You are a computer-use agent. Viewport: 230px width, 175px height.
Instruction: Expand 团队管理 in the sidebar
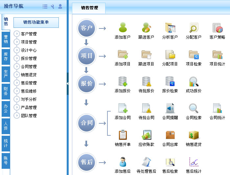pyautogui.click(x=17, y=115)
